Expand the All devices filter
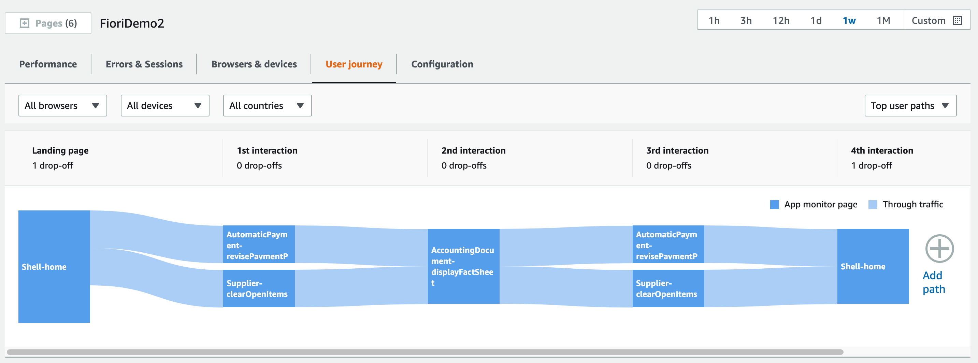The height and width of the screenshot is (363, 978). tap(165, 106)
